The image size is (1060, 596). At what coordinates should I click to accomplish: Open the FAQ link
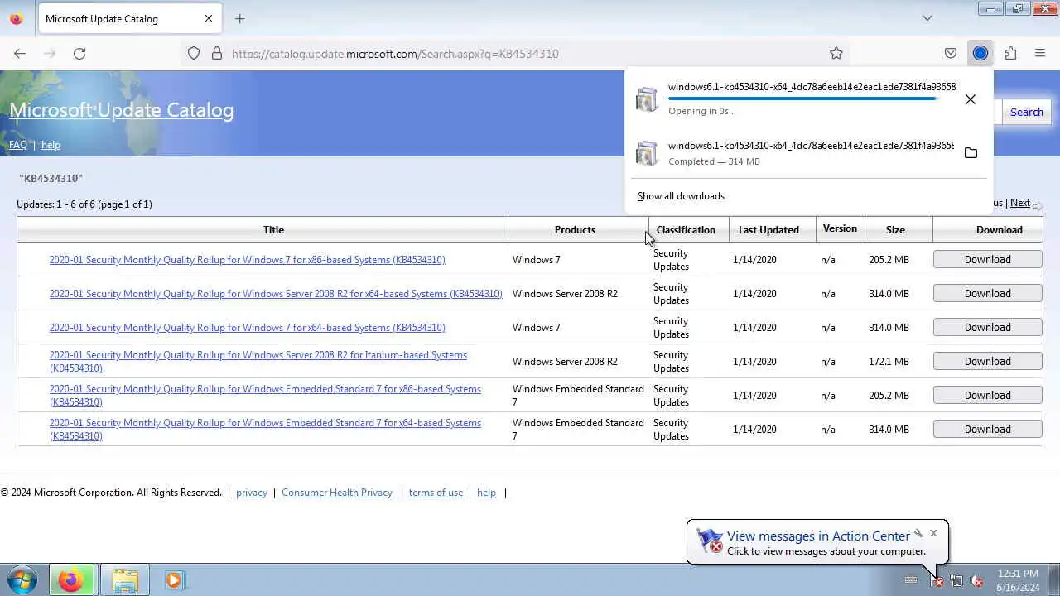pyautogui.click(x=18, y=145)
